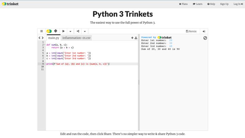Open the hamburger menu in editor toolbar
Image resolution: width=245 pixels, height=138 pixels.
pos(42,31)
